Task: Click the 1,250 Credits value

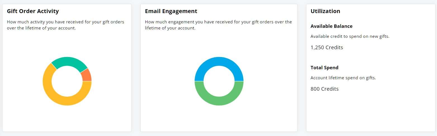Action: click(327, 47)
